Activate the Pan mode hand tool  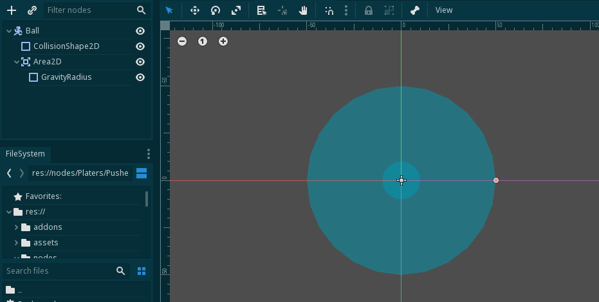click(303, 10)
